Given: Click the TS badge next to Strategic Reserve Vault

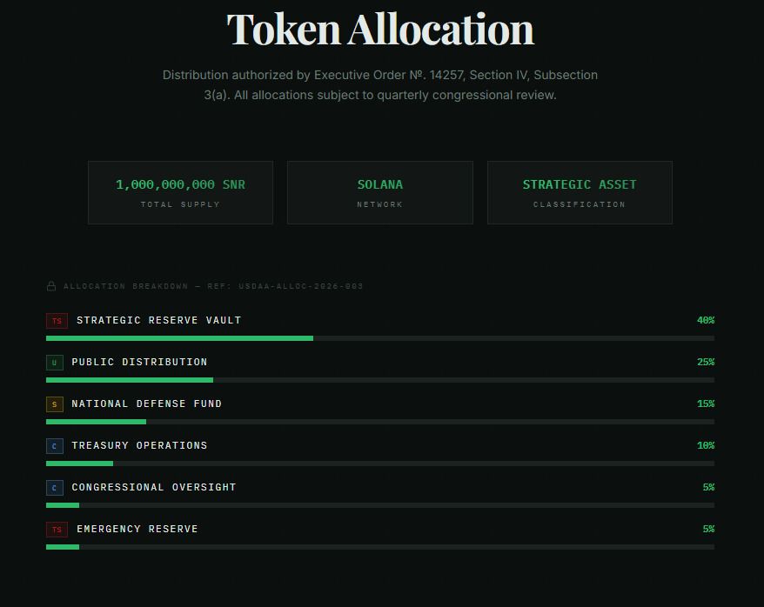Looking at the screenshot, I should (x=57, y=321).
